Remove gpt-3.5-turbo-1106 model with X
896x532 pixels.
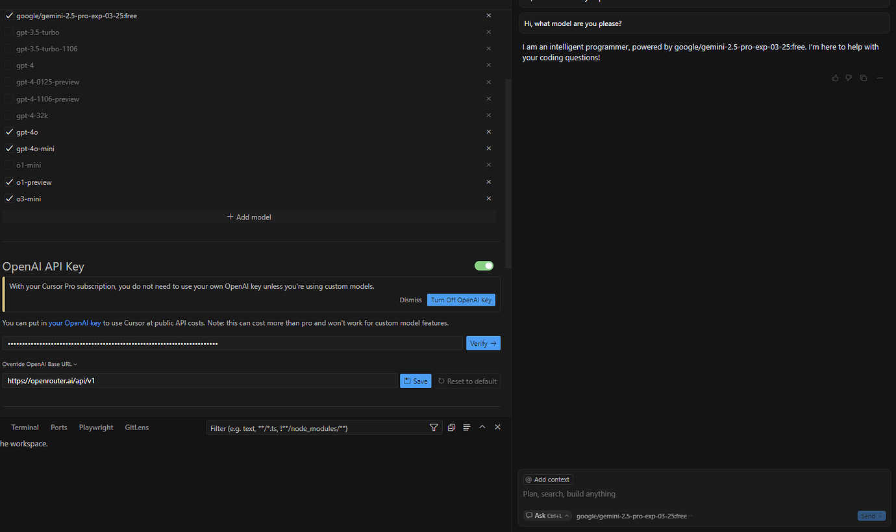489,49
